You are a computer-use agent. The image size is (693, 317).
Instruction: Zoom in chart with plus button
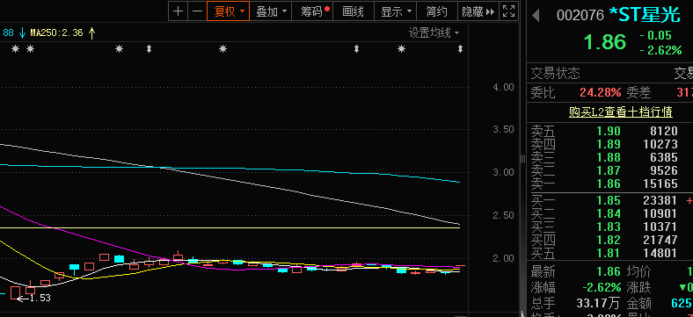tap(179, 11)
